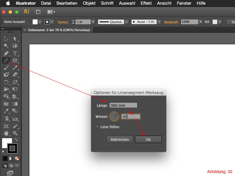Choose the Magic Wand tool
The height and width of the screenshot is (176, 235).
[6, 46]
